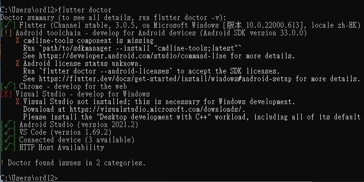Click green checkmark beside Connected device

click(x=8, y=139)
